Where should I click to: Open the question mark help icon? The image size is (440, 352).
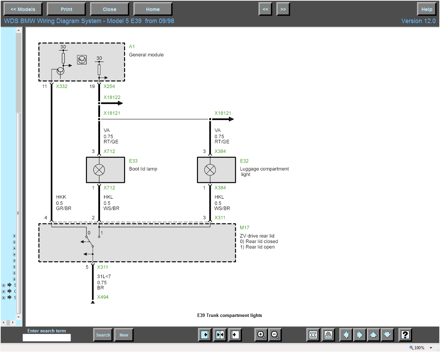tap(405, 335)
